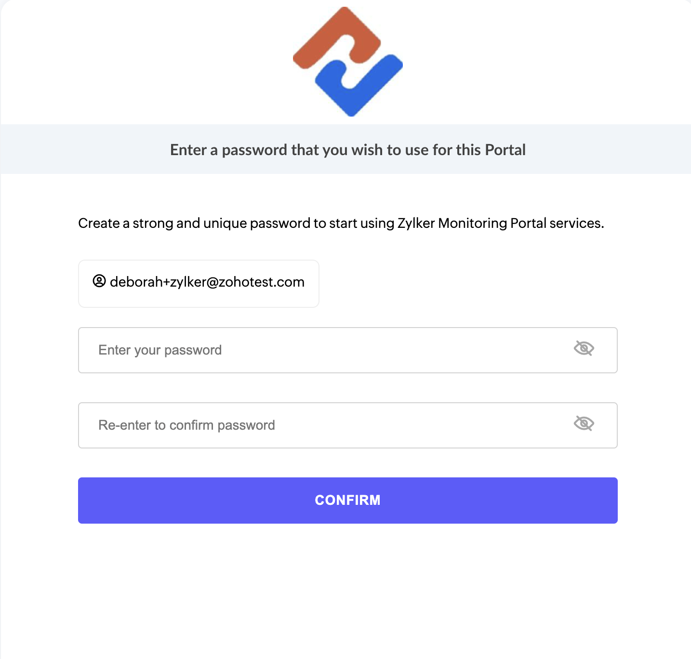The image size is (691, 659).
Task: Click the white area left of the logo
Action: [x=145, y=62]
